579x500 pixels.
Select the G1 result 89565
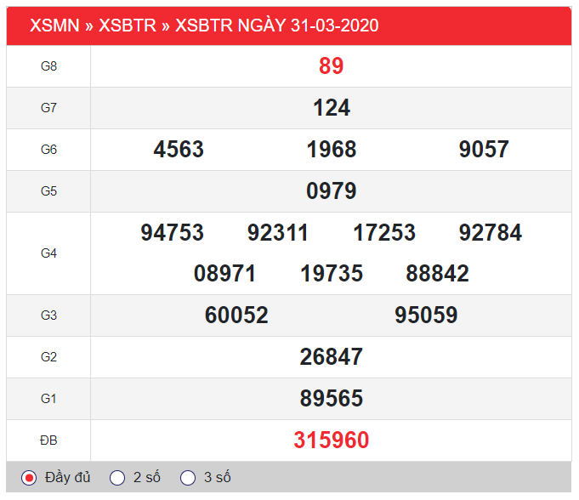tap(331, 399)
